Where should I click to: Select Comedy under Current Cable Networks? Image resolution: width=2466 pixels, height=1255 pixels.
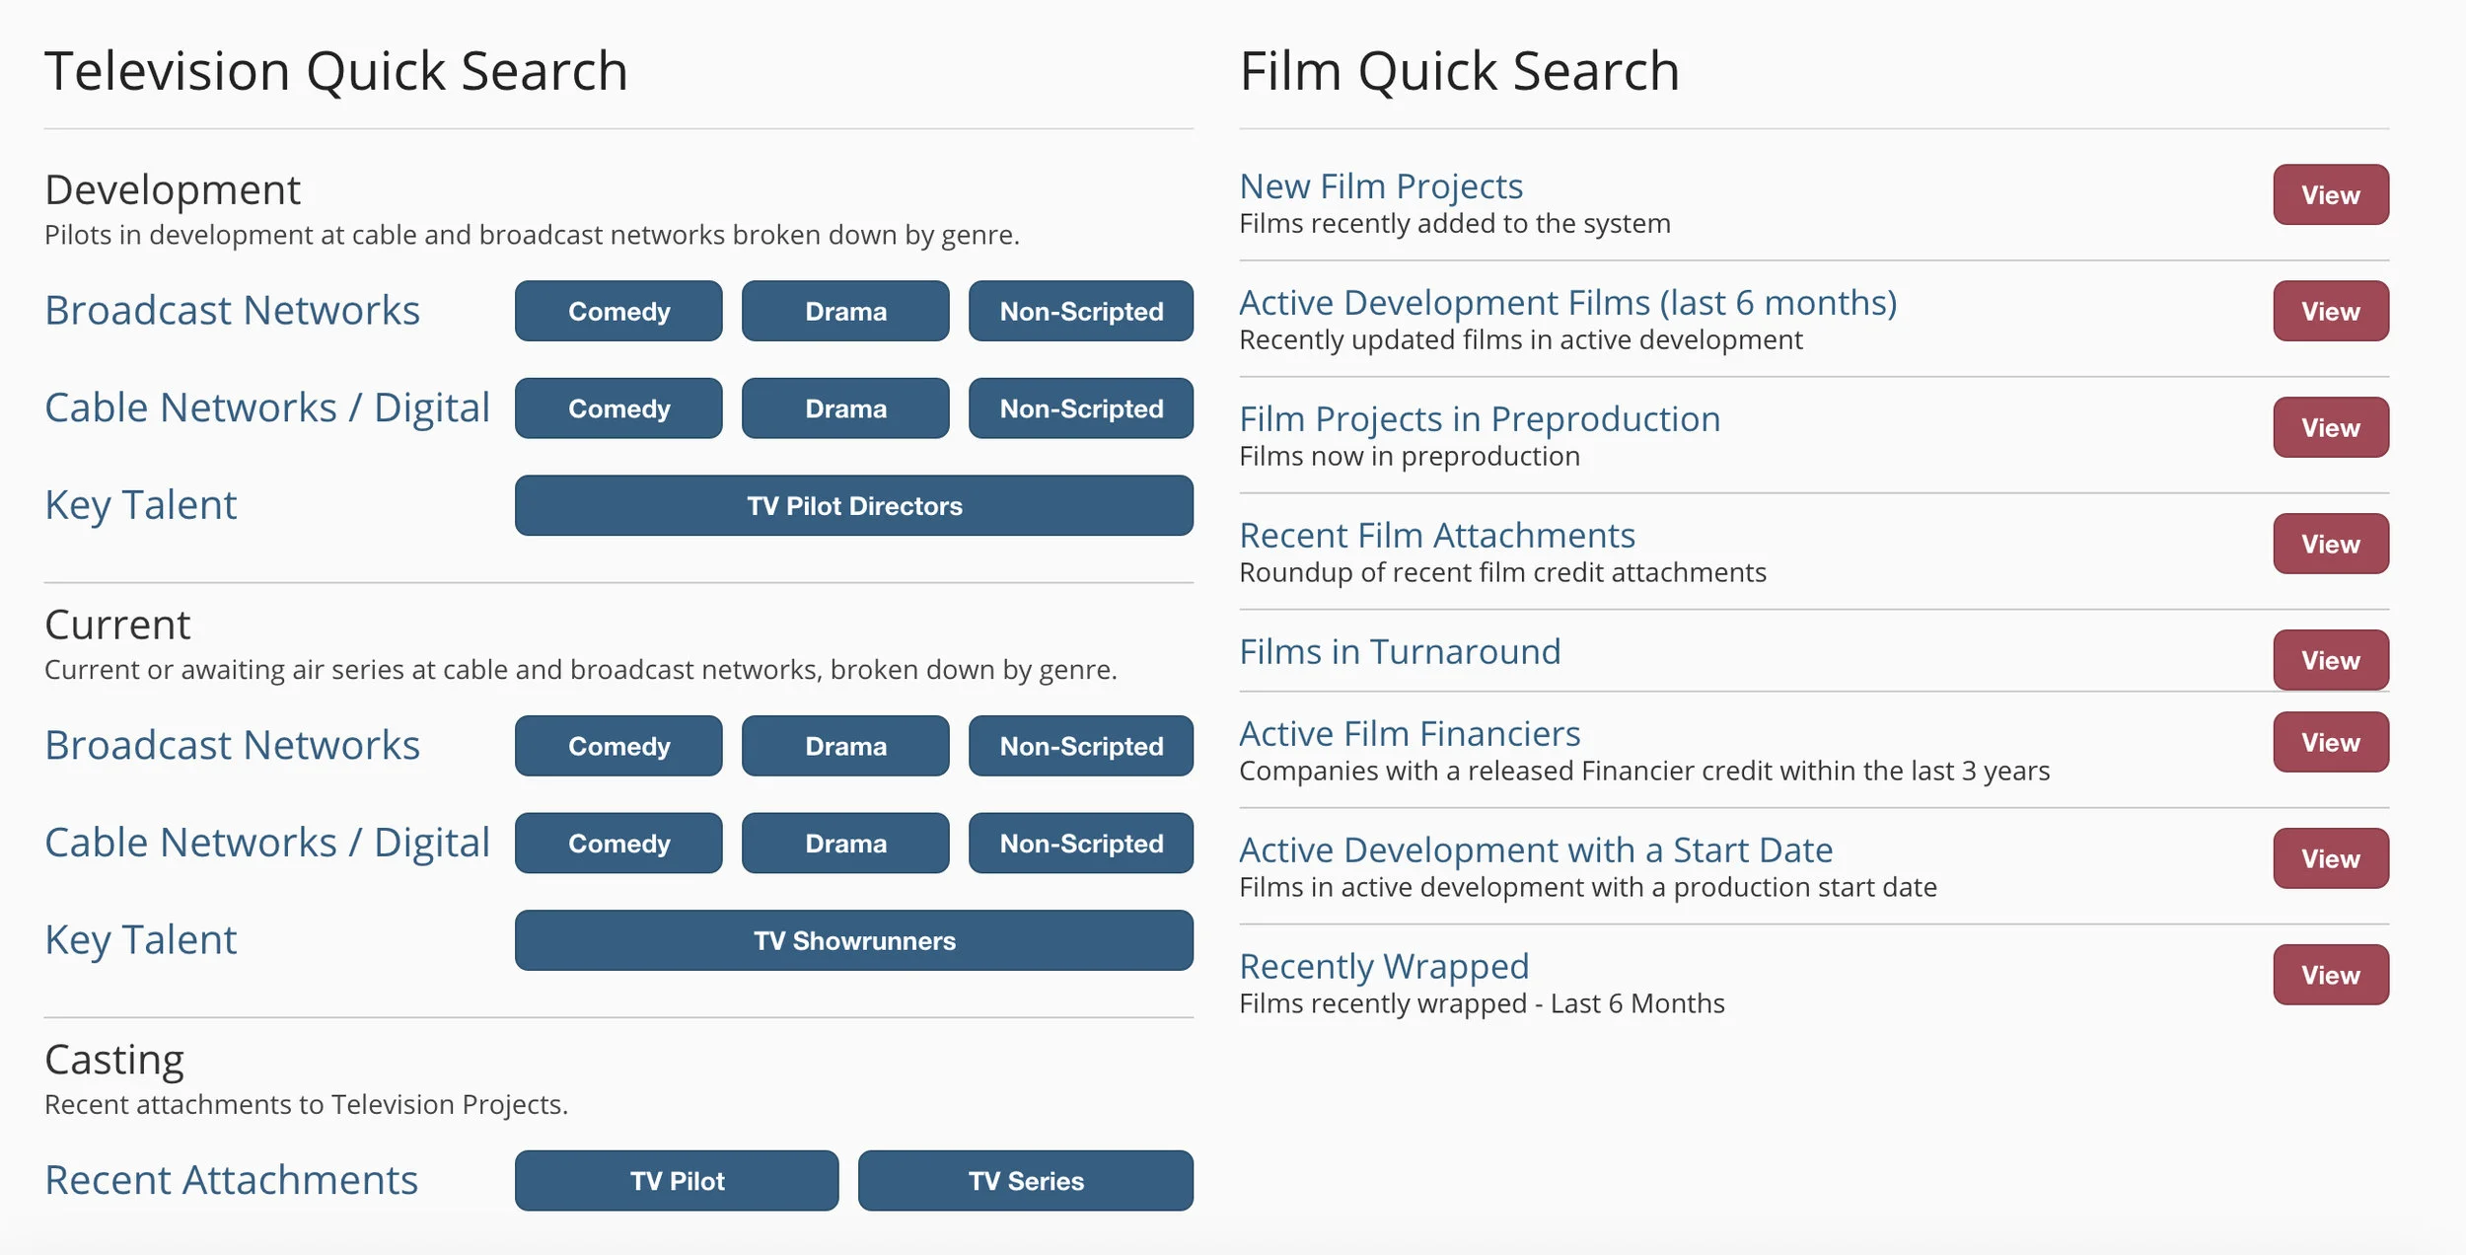coord(618,844)
